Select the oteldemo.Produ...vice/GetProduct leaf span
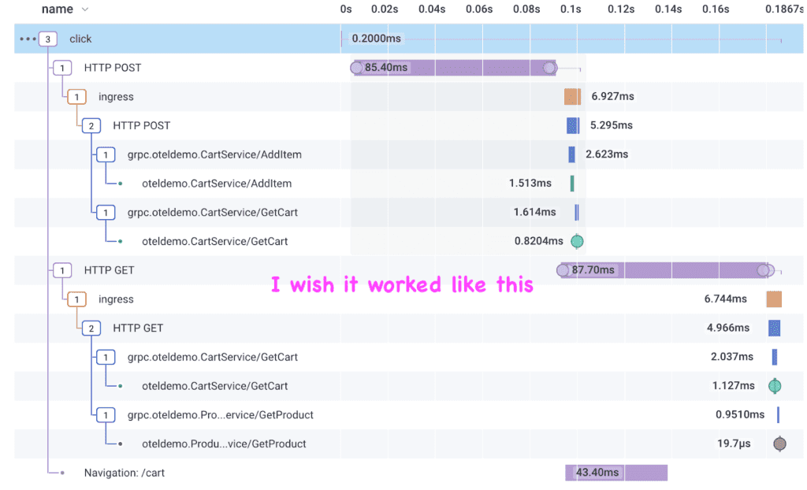807x490 pixels. click(224, 444)
